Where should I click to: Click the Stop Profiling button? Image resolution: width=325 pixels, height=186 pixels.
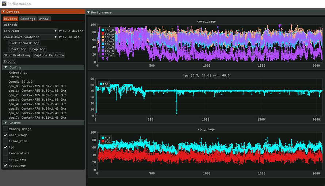[x=17, y=55]
